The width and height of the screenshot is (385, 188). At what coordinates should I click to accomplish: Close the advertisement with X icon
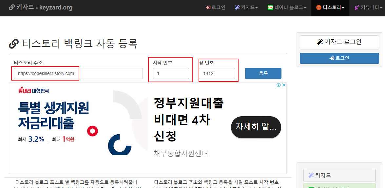click(x=284, y=85)
